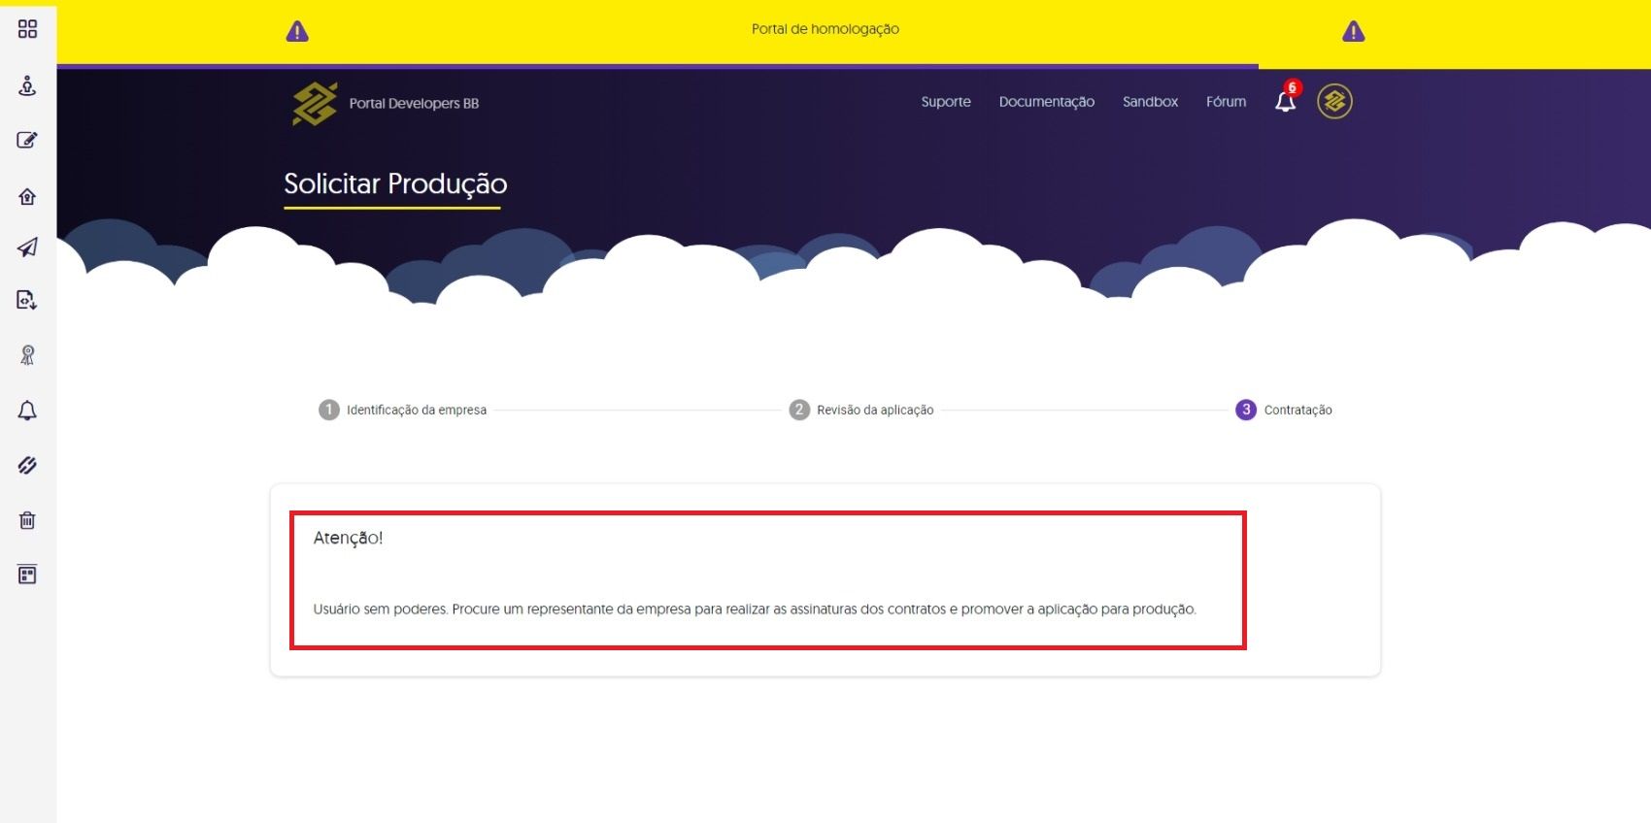This screenshot has height=823, width=1651.
Task: Open the code file download sidebar icon
Action: point(27,300)
